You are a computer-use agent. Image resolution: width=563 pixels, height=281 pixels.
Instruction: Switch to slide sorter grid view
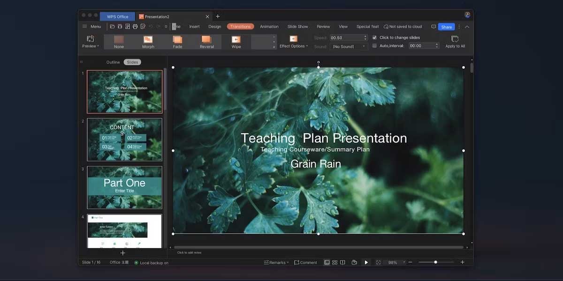tap(335, 263)
